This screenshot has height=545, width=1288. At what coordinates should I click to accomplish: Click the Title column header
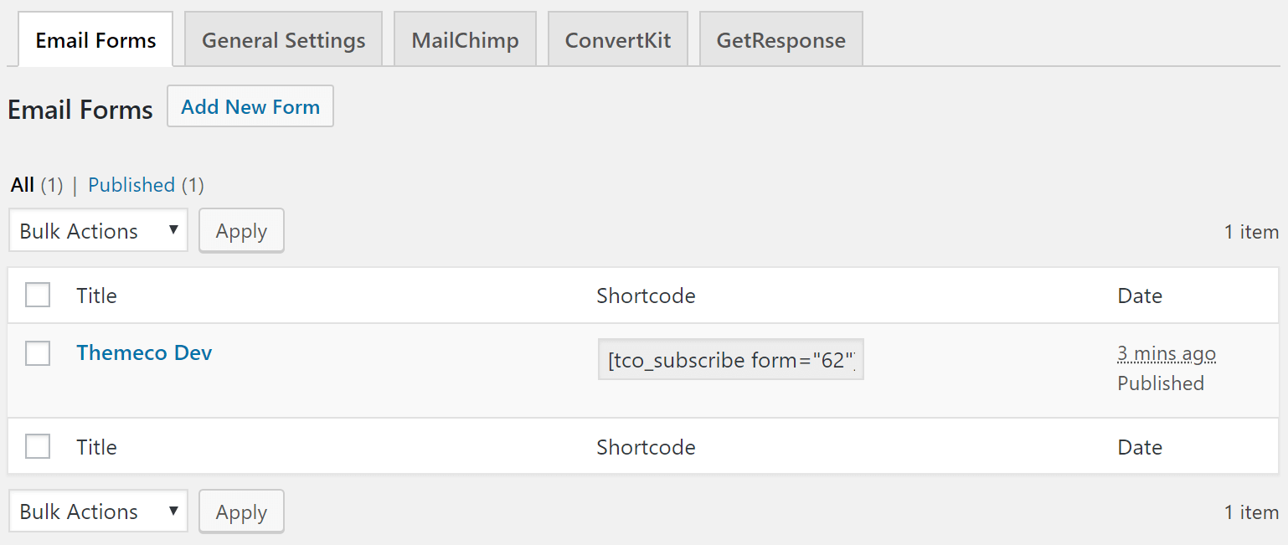[96, 295]
